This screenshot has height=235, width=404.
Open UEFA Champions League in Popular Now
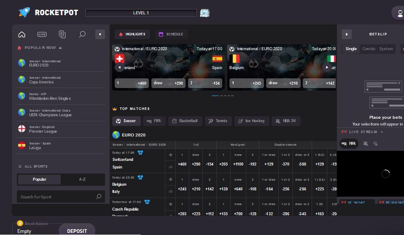click(x=61, y=113)
